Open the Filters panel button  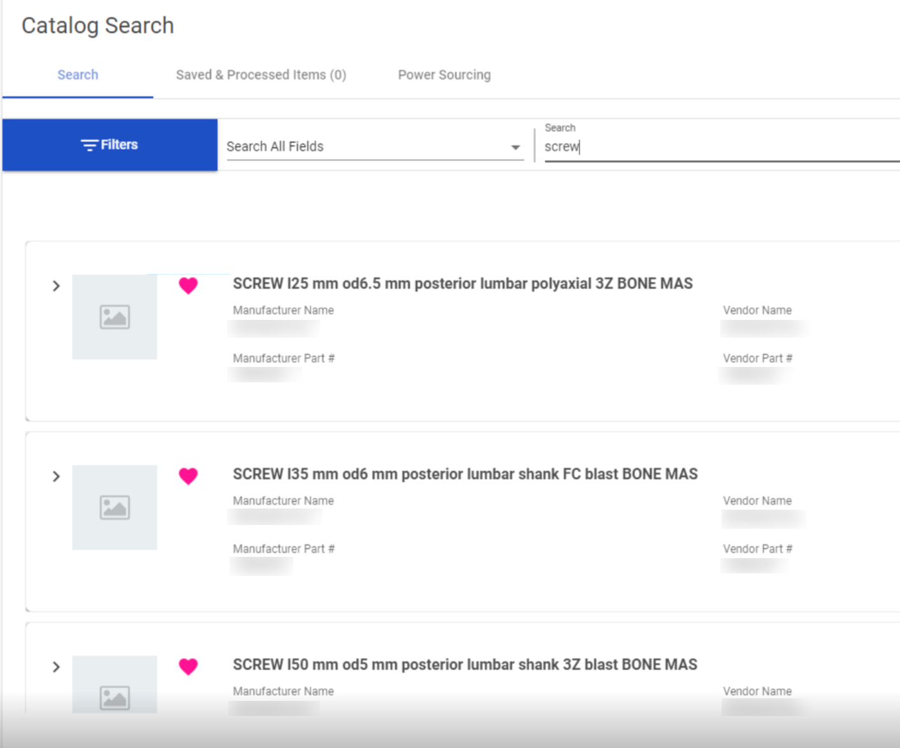point(110,145)
